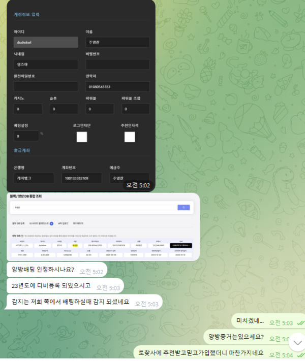The height and width of the screenshot is (361, 305).
Task: Toggle the 로그인차단 checkbox
Action: click(82, 137)
